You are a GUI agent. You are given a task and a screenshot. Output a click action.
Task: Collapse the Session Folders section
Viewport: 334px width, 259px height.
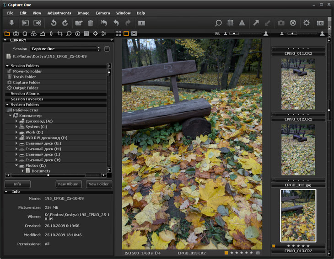(x=7, y=66)
